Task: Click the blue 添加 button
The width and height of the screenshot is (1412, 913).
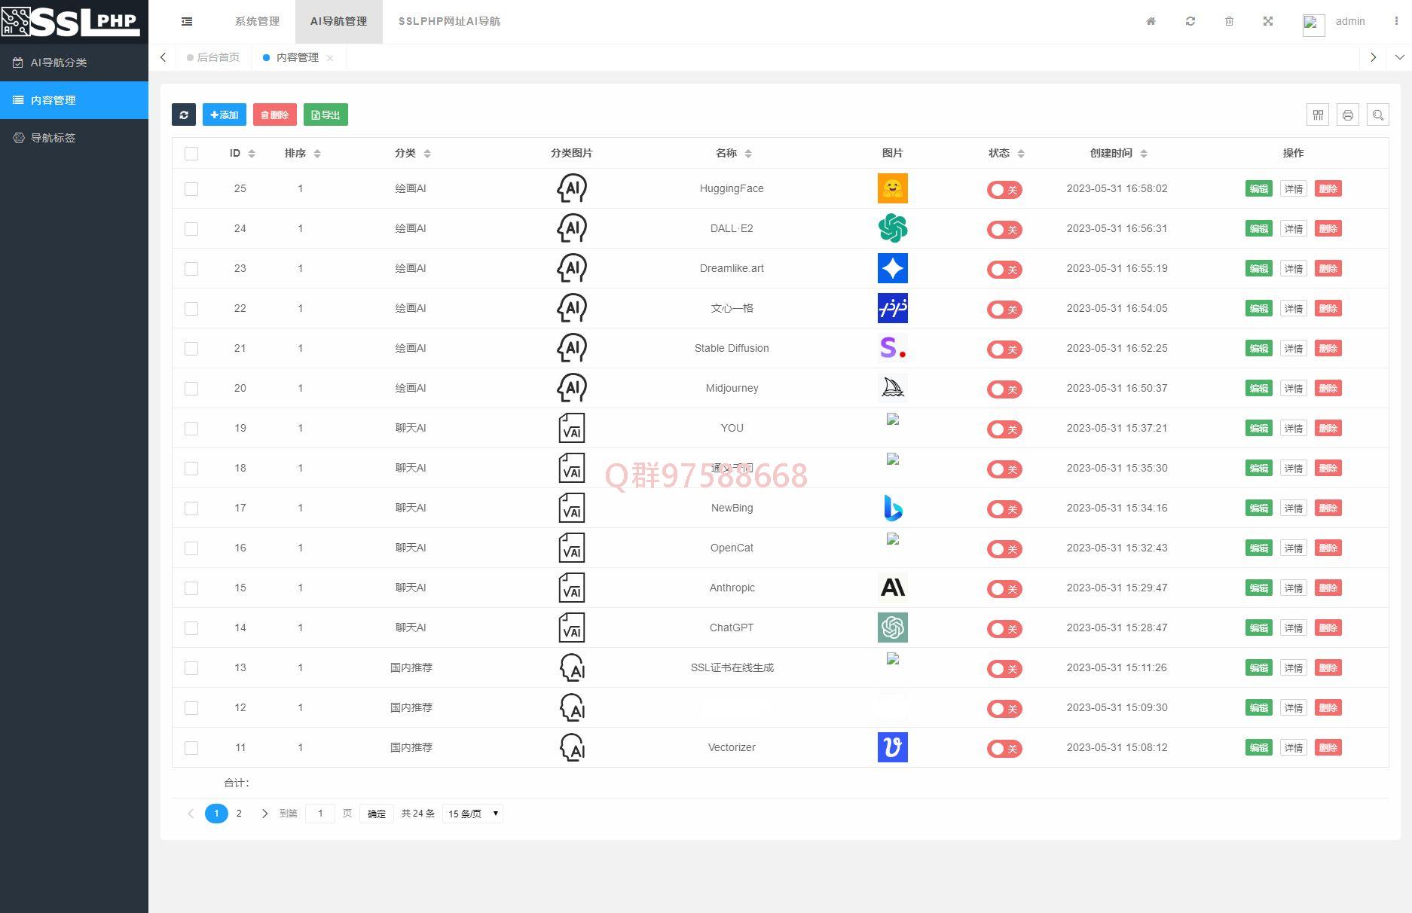Action: (225, 115)
